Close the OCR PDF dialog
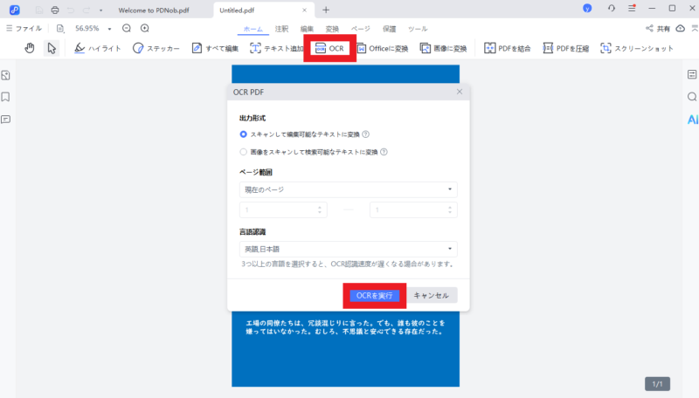The height and width of the screenshot is (398, 699). (460, 92)
